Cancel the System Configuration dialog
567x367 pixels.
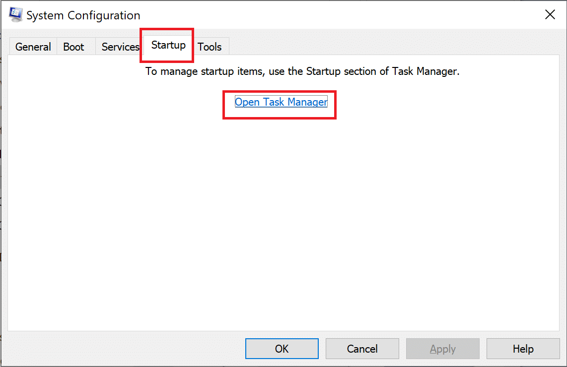tap(362, 349)
